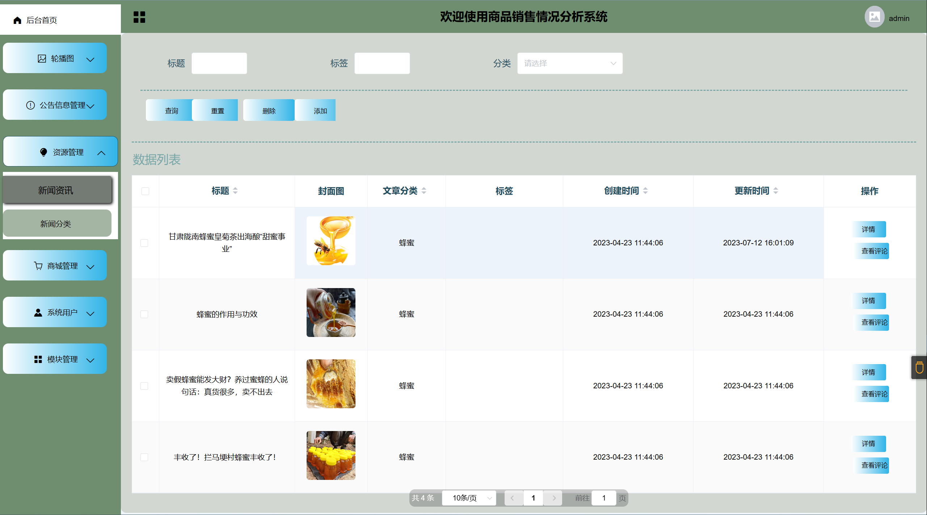927x515 pixels.
Task: Click the 添加 button
Action: (x=315, y=110)
